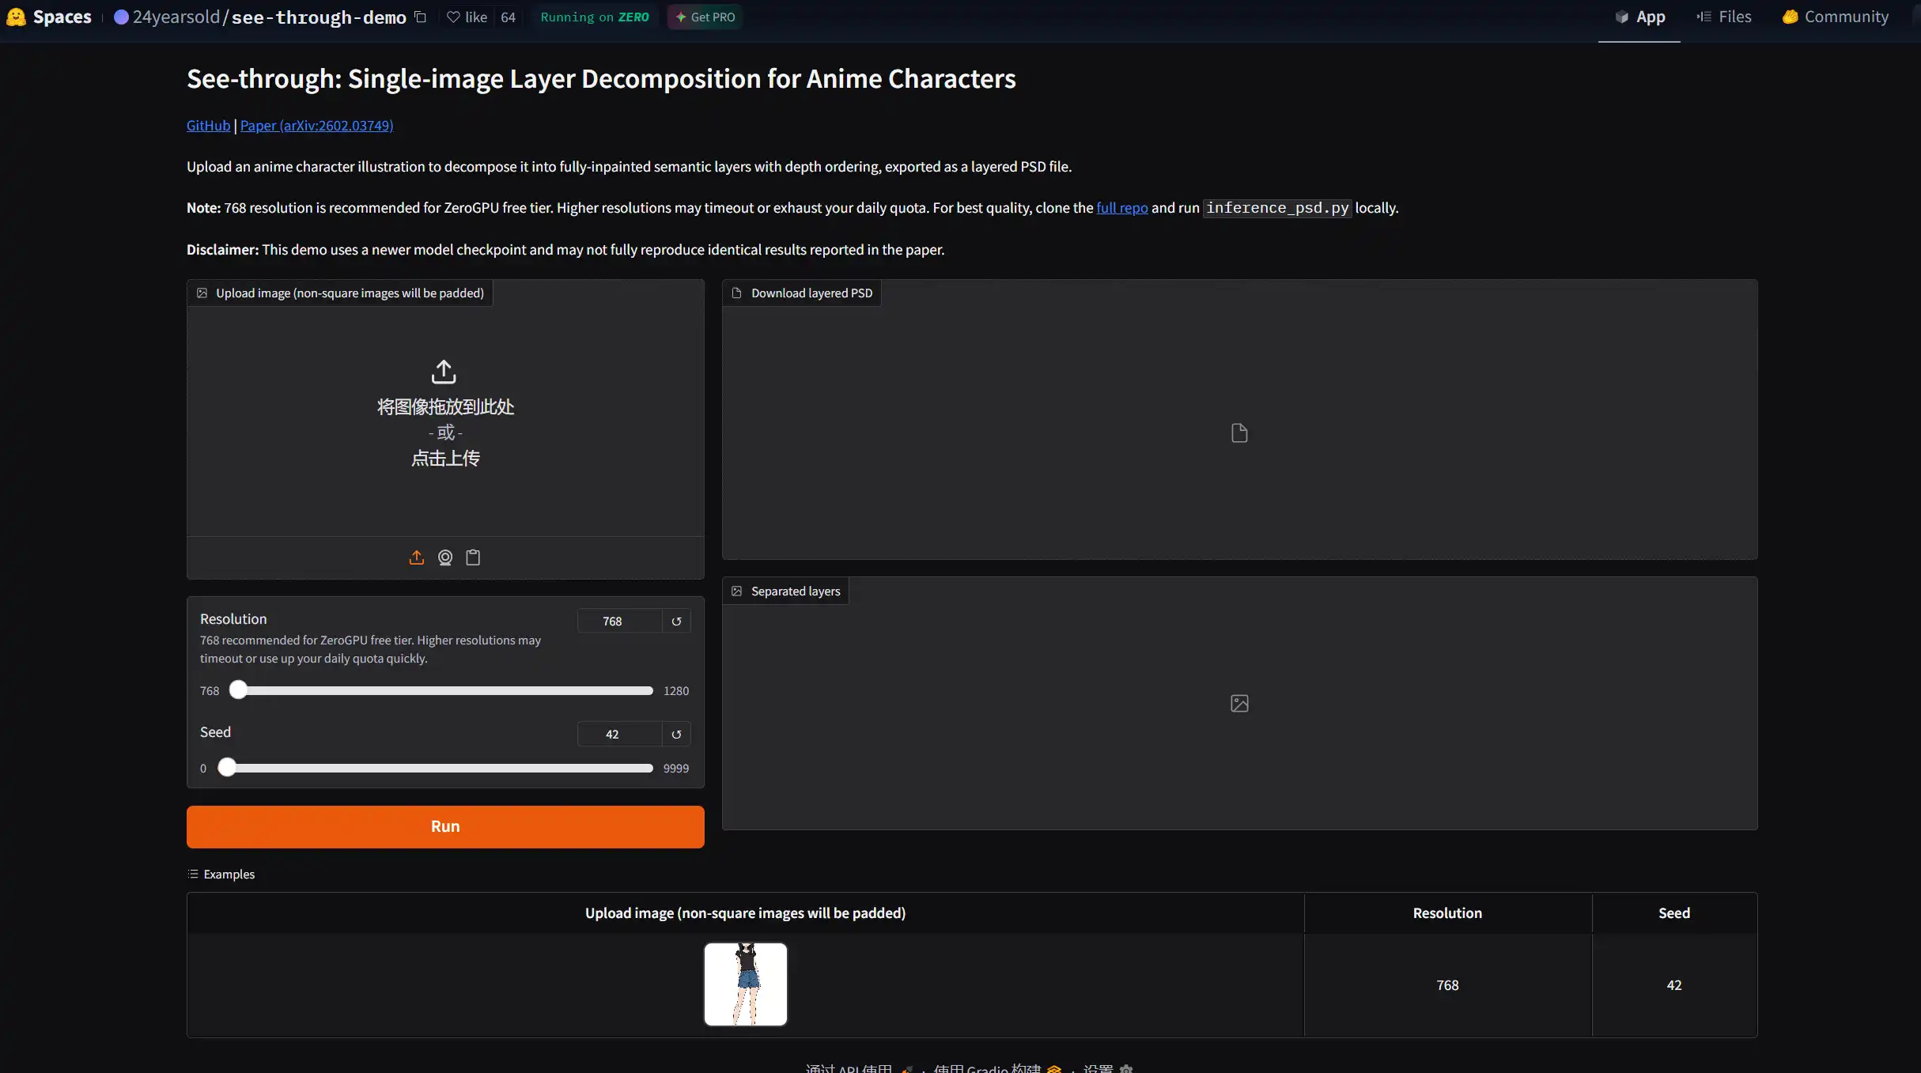The height and width of the screenshot is (1073, 1921).
Task: Open the Paper arXiv link
Action: tap(316, 126)
